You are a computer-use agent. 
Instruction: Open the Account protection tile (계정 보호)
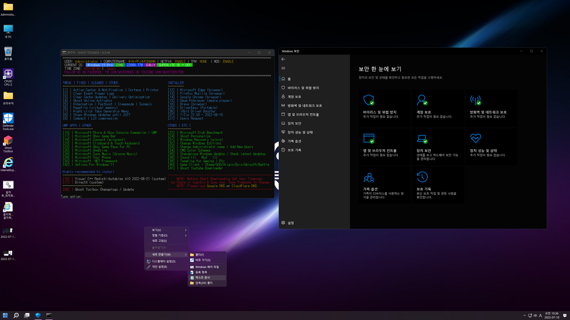438,108
